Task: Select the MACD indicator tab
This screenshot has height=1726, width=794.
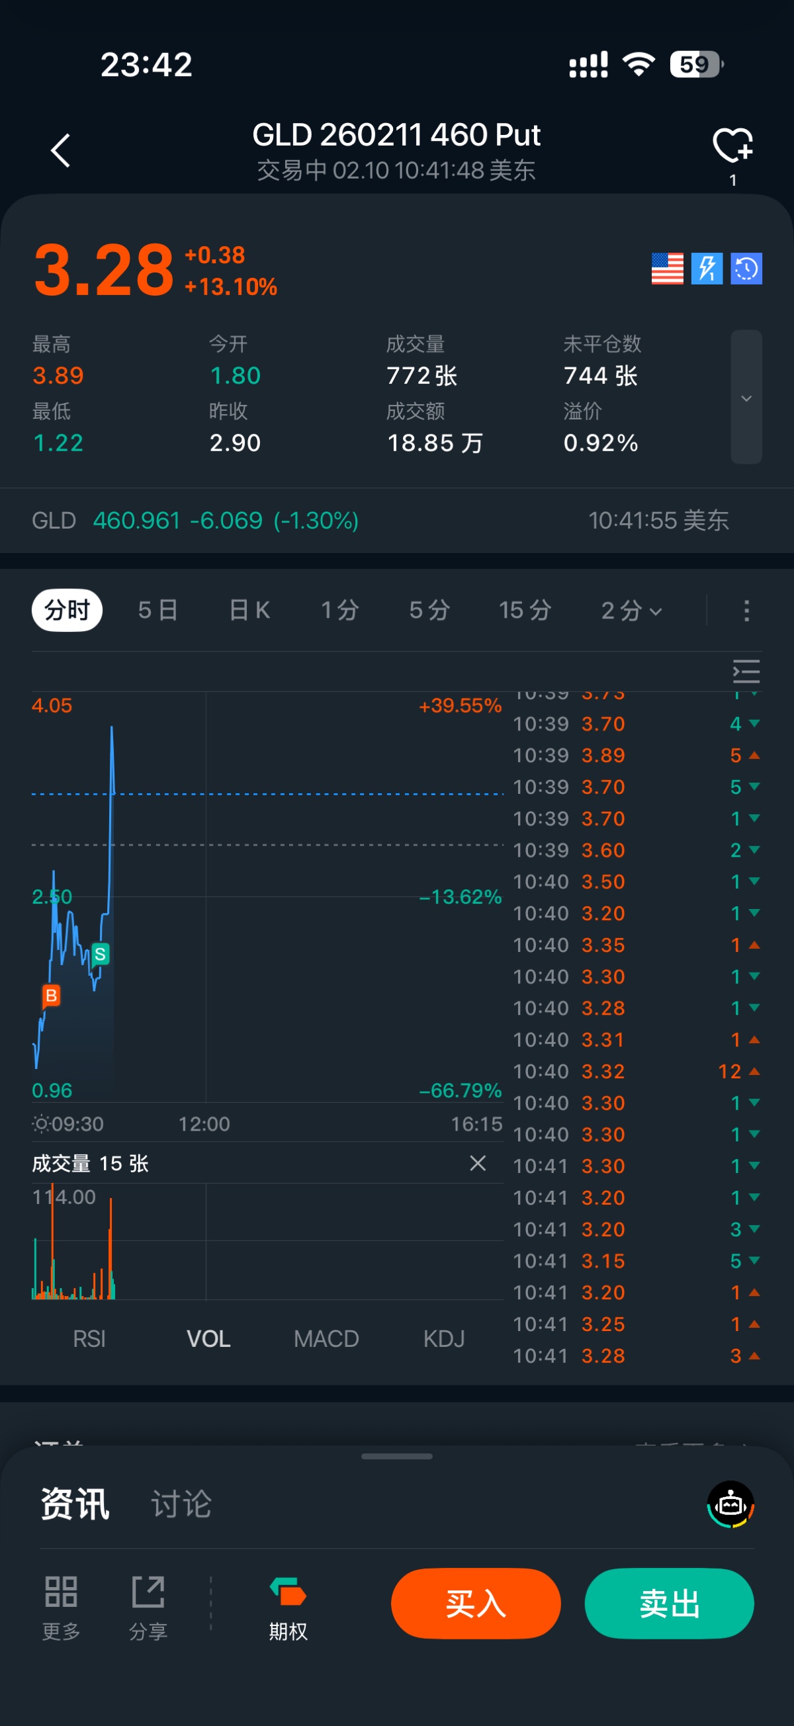Action: tap(326, 1339)
